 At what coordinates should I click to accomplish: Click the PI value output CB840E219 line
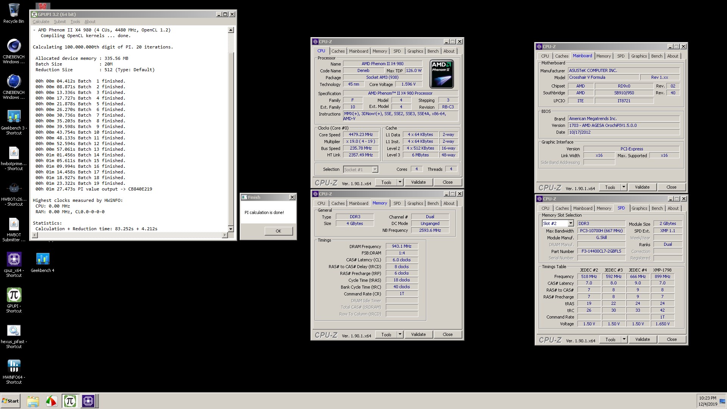coord(94,189)
